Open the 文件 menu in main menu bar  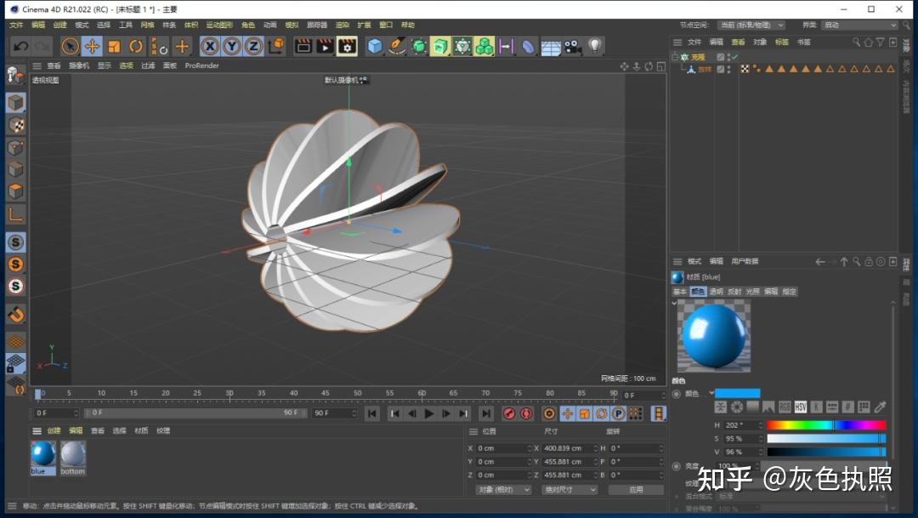tap(16, 25)
